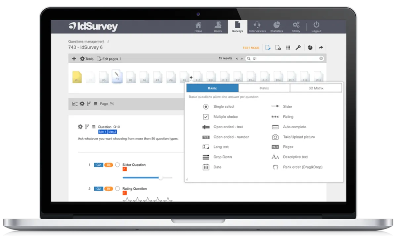The width and height of the screenshot is (397, 244).
Task: Choose Rating question type in popup
Action: [x=283, y=117]
